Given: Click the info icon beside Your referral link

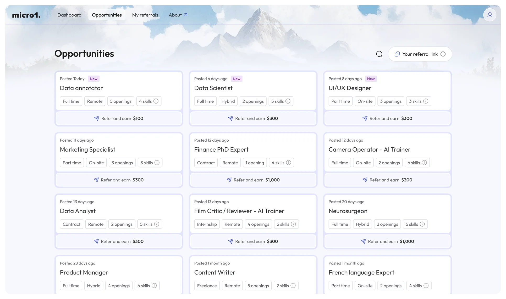Looking at the screenshot, I should pos(443,54).
